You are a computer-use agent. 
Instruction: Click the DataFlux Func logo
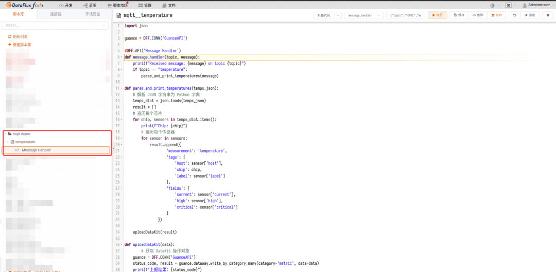click(x=26, y=5)
